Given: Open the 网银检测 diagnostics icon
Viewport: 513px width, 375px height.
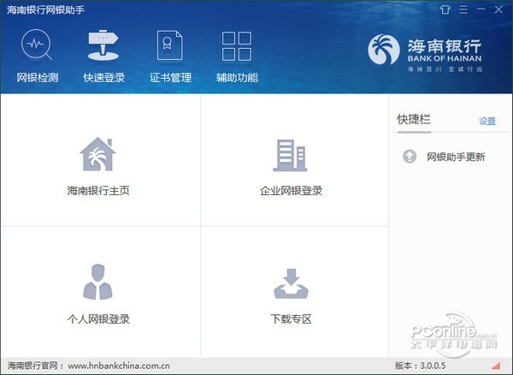Looking at the screenshot, I should pyautogui.click(x=37, y=45).
